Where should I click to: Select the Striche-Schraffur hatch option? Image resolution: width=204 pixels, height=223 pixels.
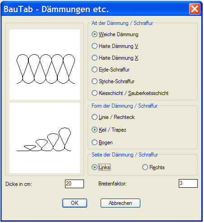point(113,81)
